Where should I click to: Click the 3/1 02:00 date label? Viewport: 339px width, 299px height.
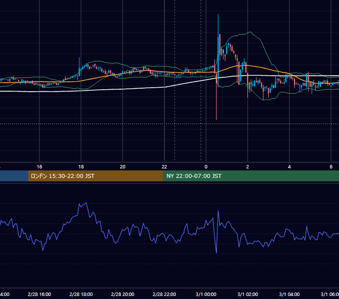pyautogui.click(x=248, y=294)
